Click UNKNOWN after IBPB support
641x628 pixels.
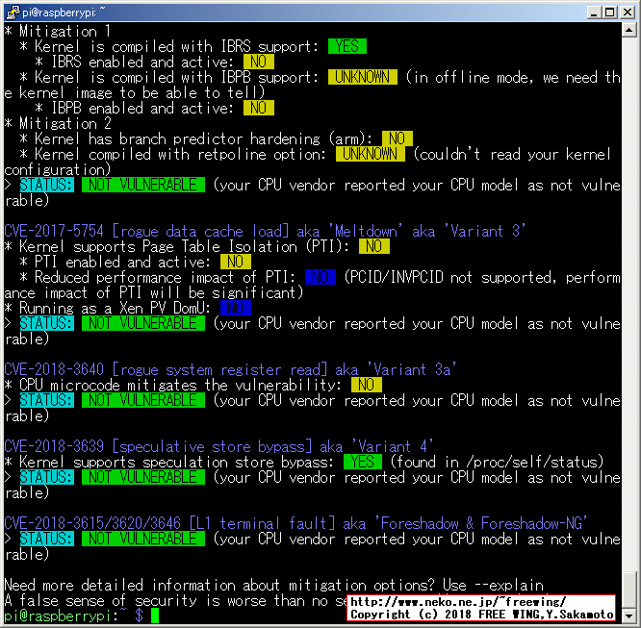[362, 77]
